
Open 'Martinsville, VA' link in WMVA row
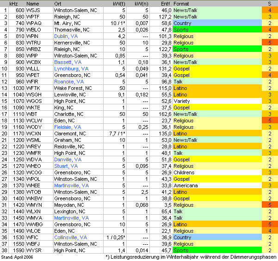click(x=71, y=218)
